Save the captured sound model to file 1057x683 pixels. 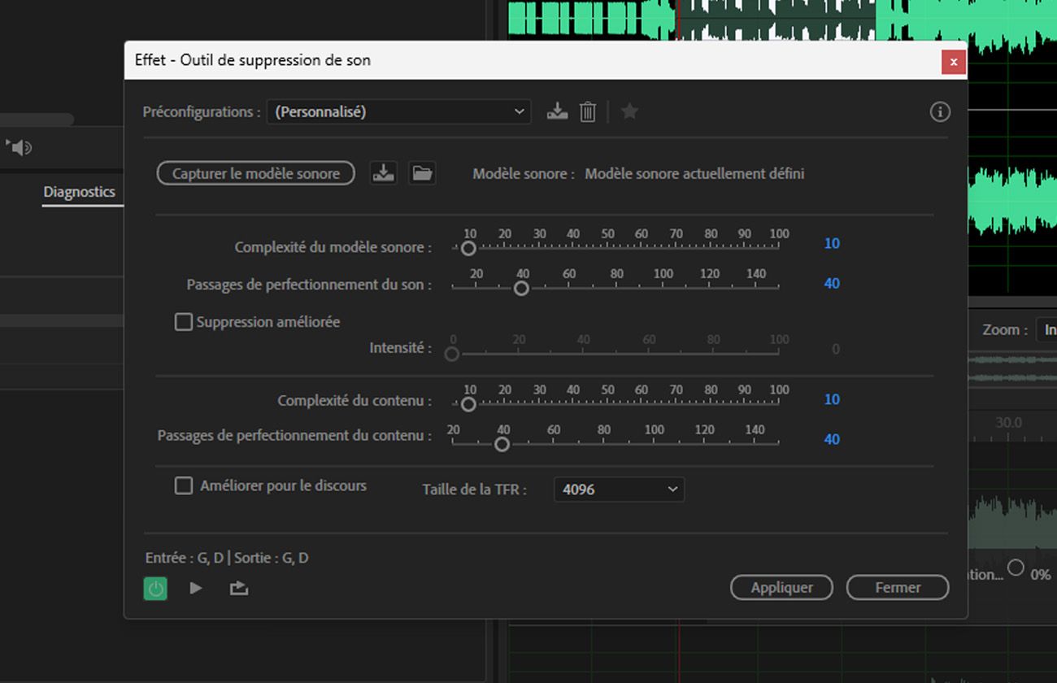(383, 172)
